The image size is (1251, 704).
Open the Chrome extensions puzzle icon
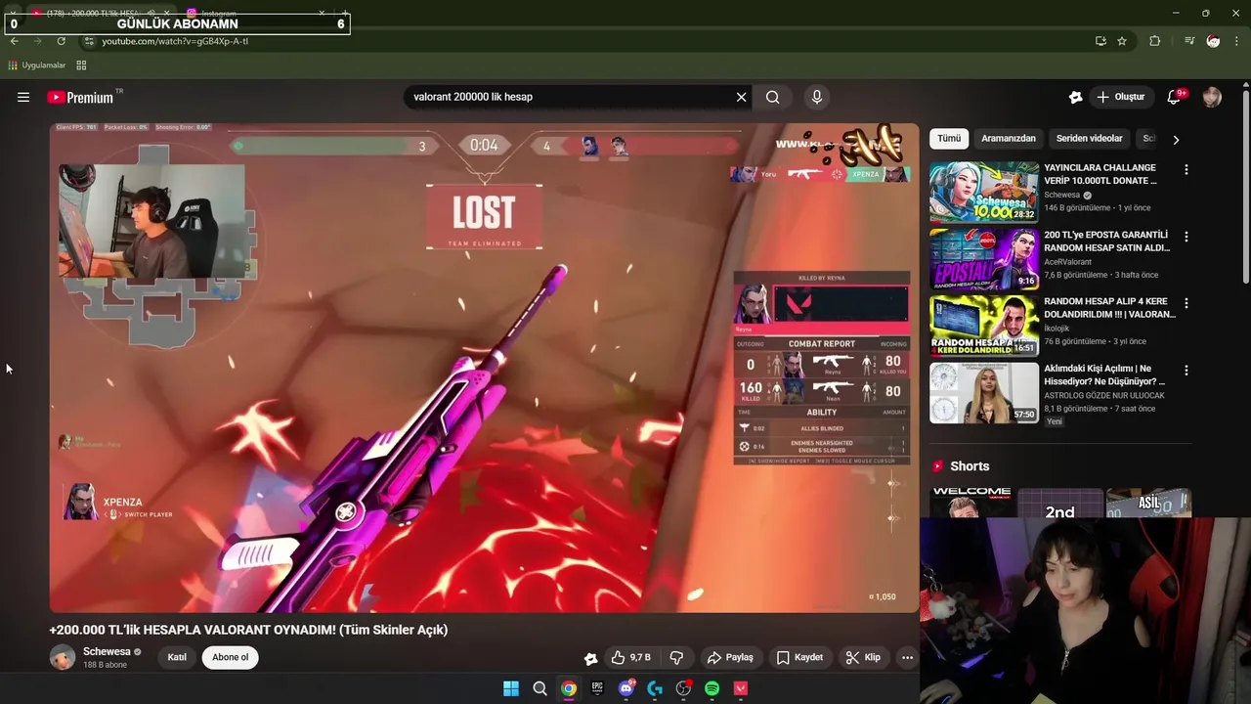point(1154,41)
